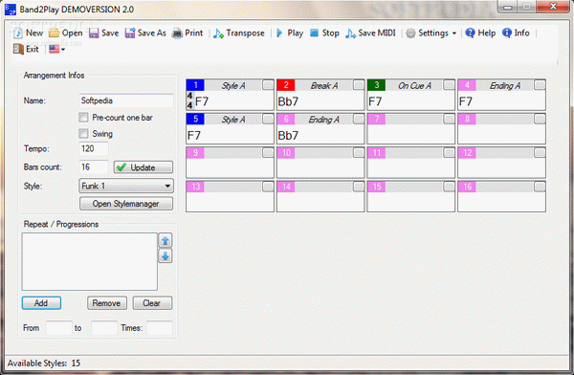The width and height of the screenshot is (574, 375).
Task: Select the bar 9 number label
Action: [x=195, y=153]
